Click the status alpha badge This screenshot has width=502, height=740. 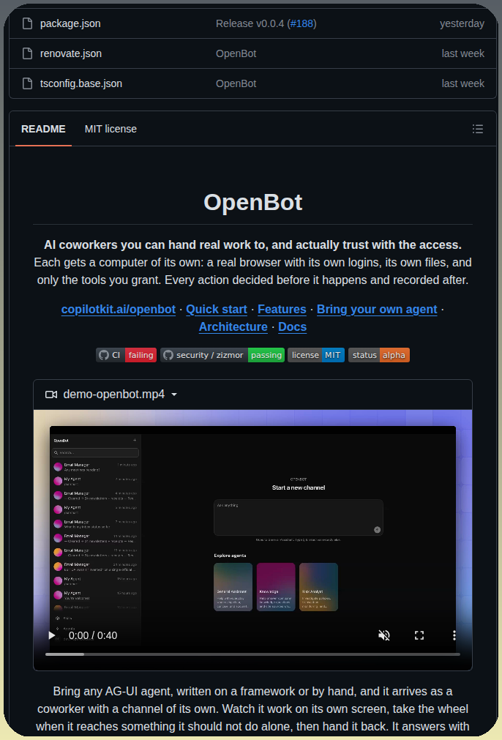click(379, 355)
